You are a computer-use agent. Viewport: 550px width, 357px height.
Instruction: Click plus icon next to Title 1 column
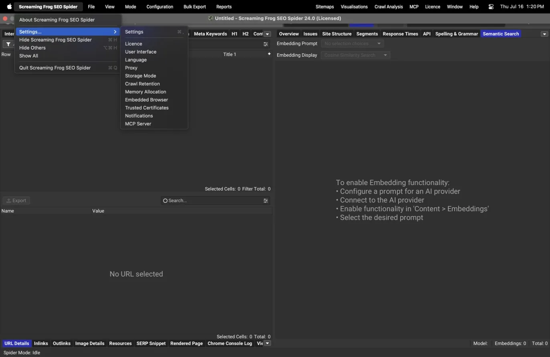(x=269, y=54)
